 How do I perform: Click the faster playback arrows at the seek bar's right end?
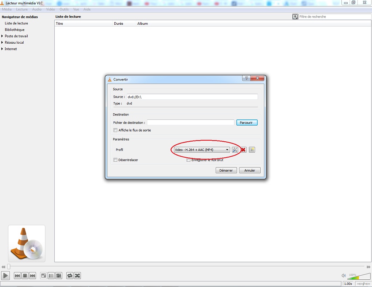pos(368,267)
